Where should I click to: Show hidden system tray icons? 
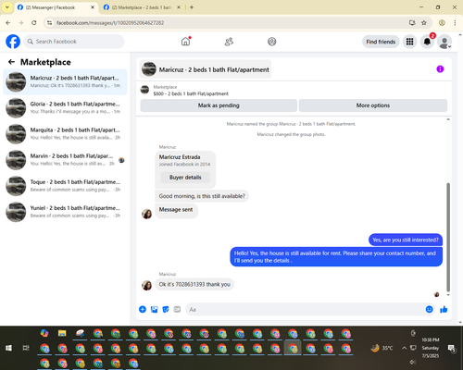click(x=404, y=348)
